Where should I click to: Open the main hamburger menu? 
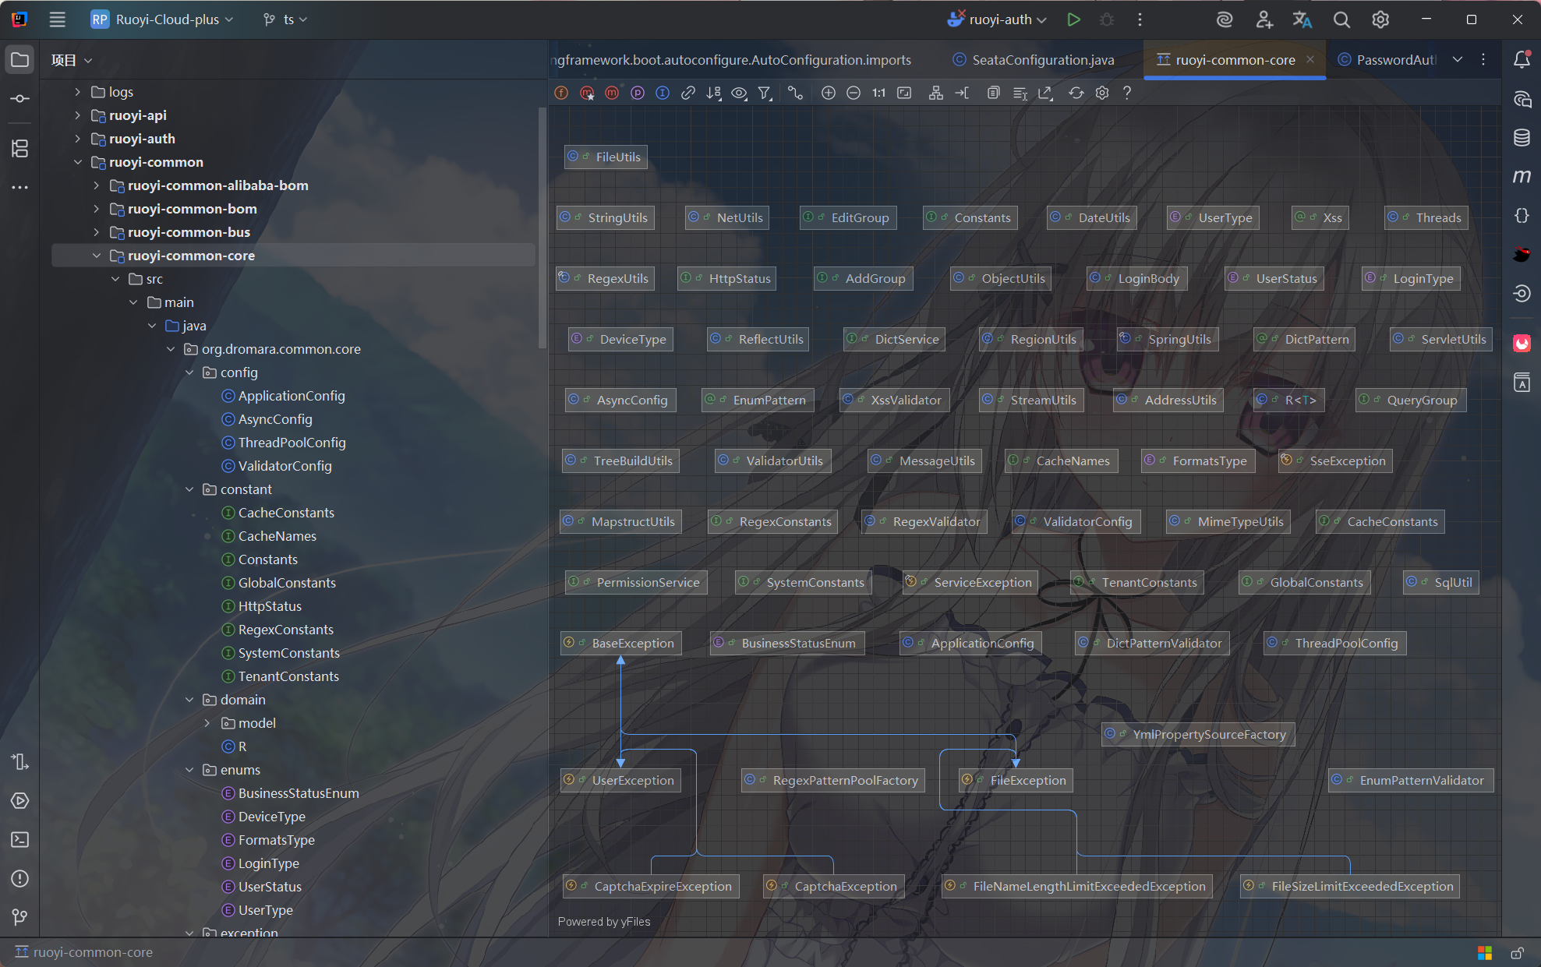click(x=57, y=19)
